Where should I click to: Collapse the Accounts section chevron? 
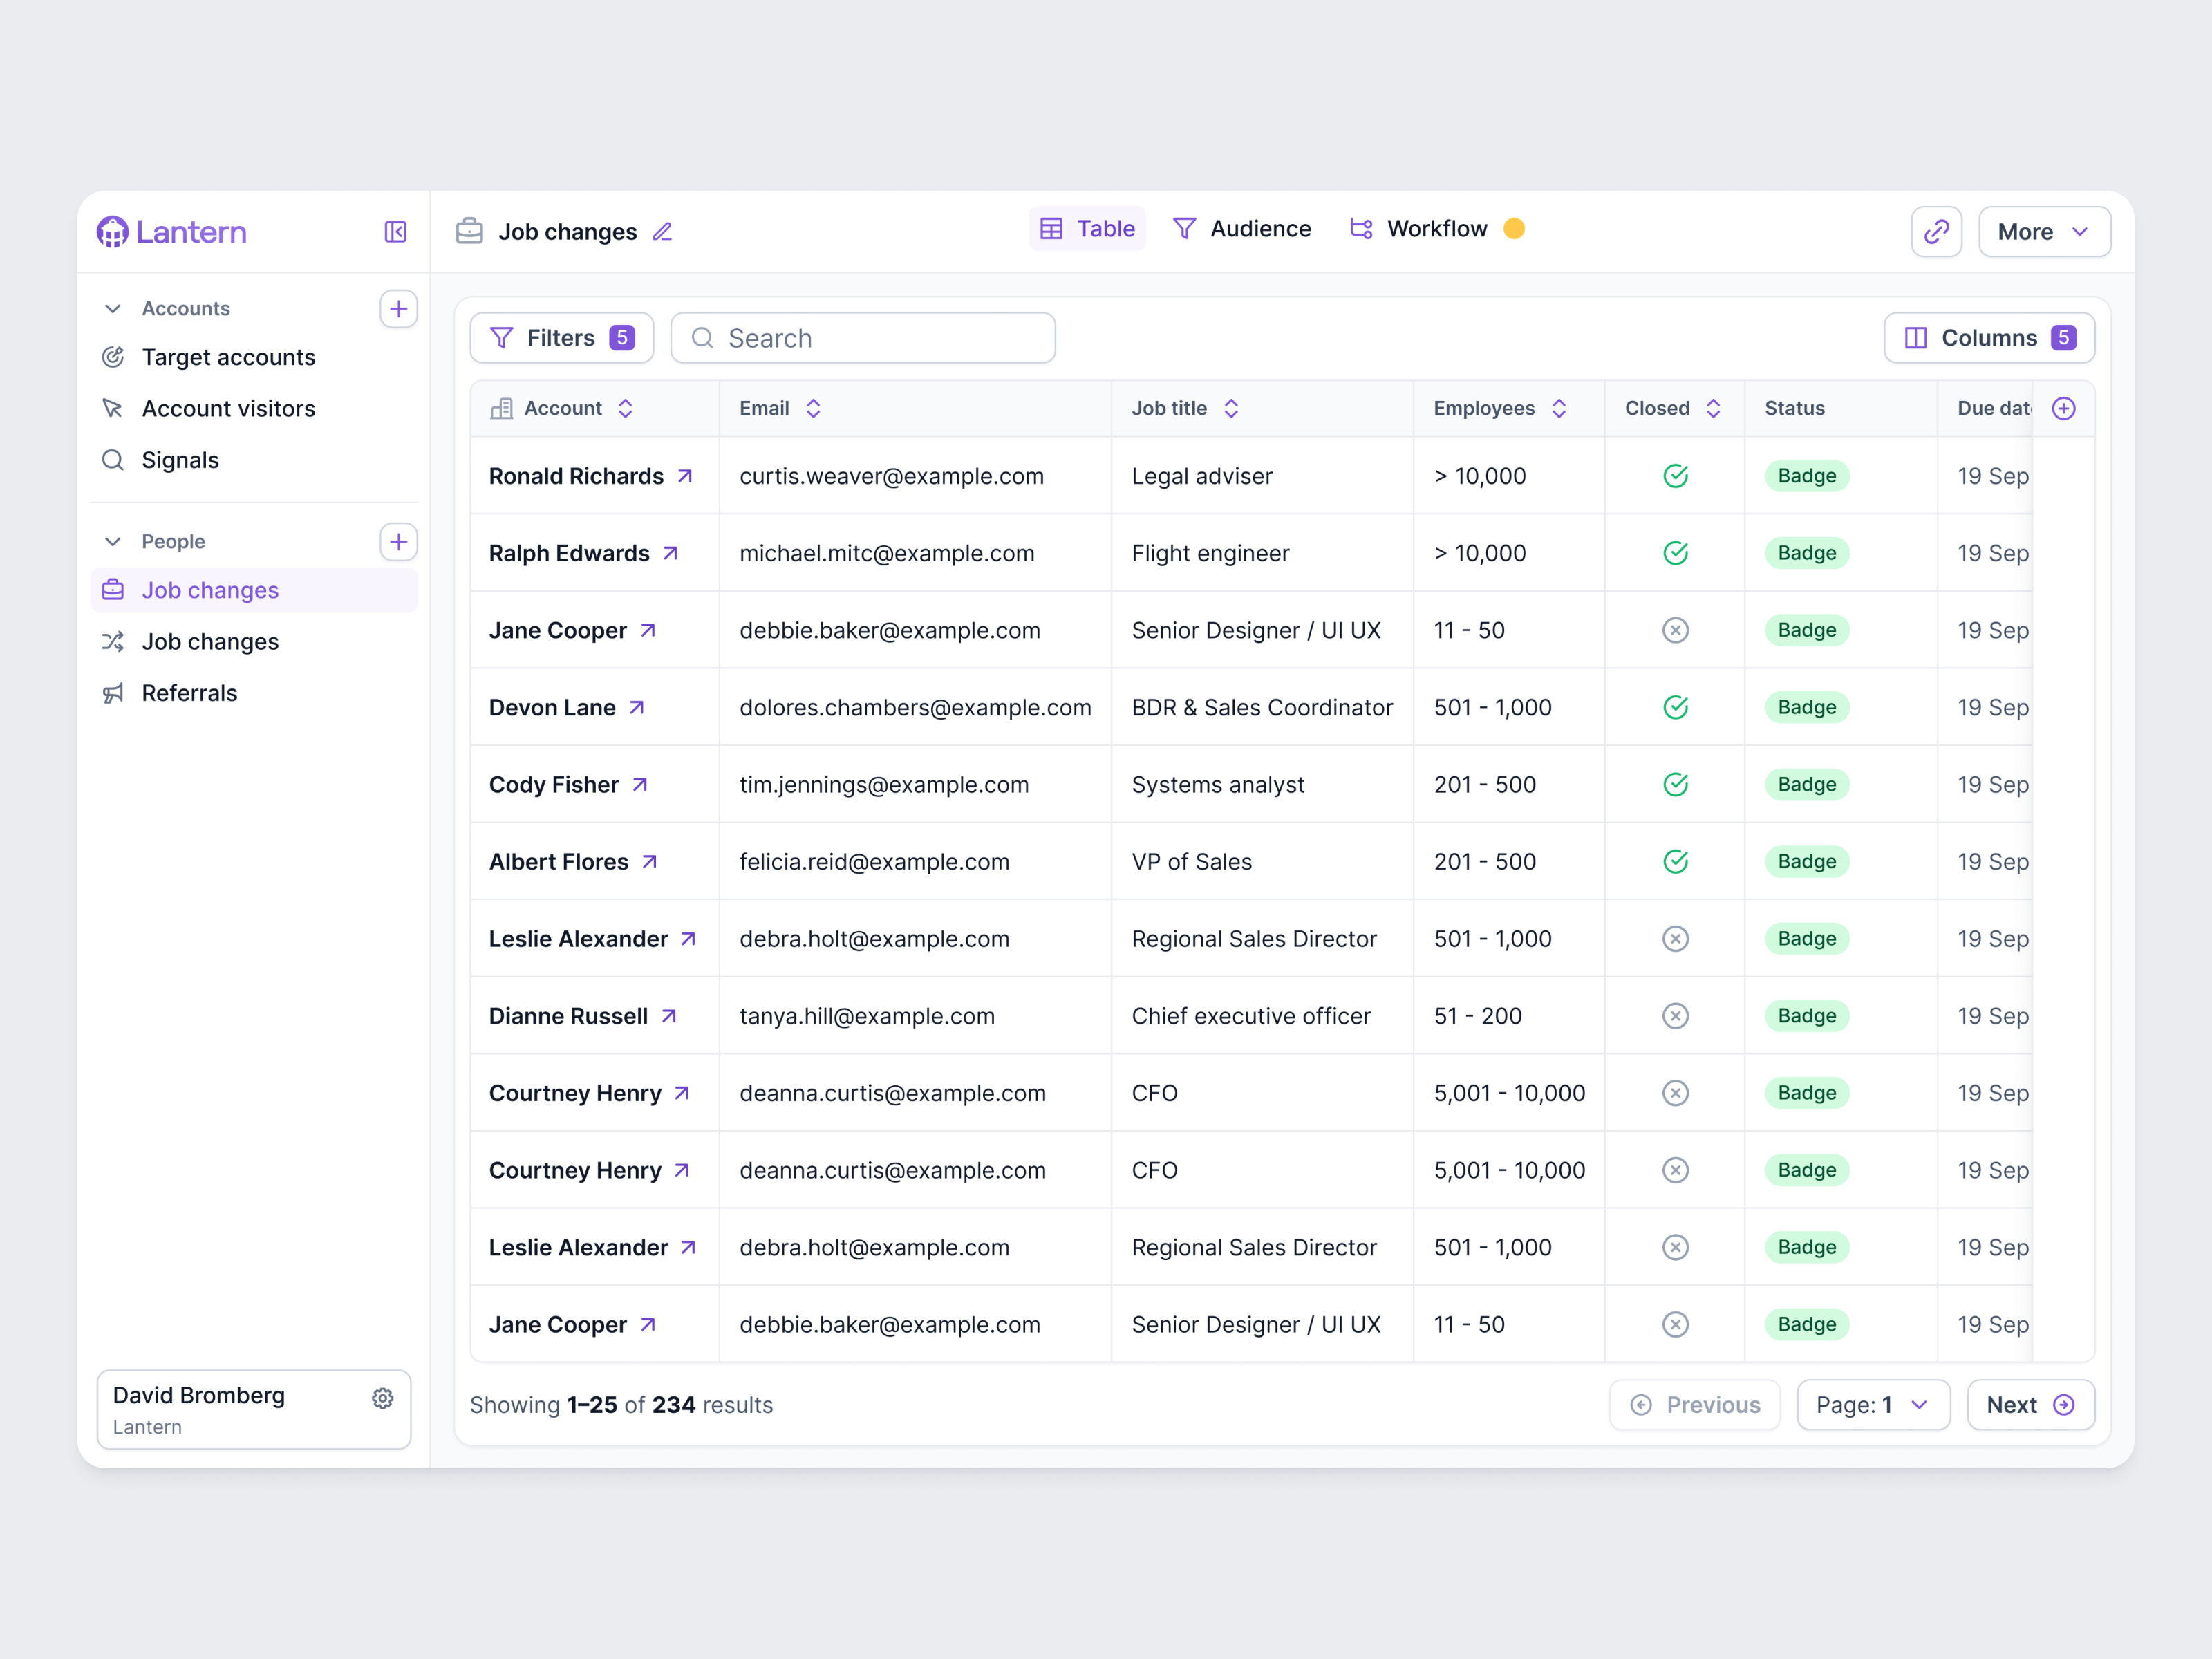pyautogui.click(x=113, y=309)
